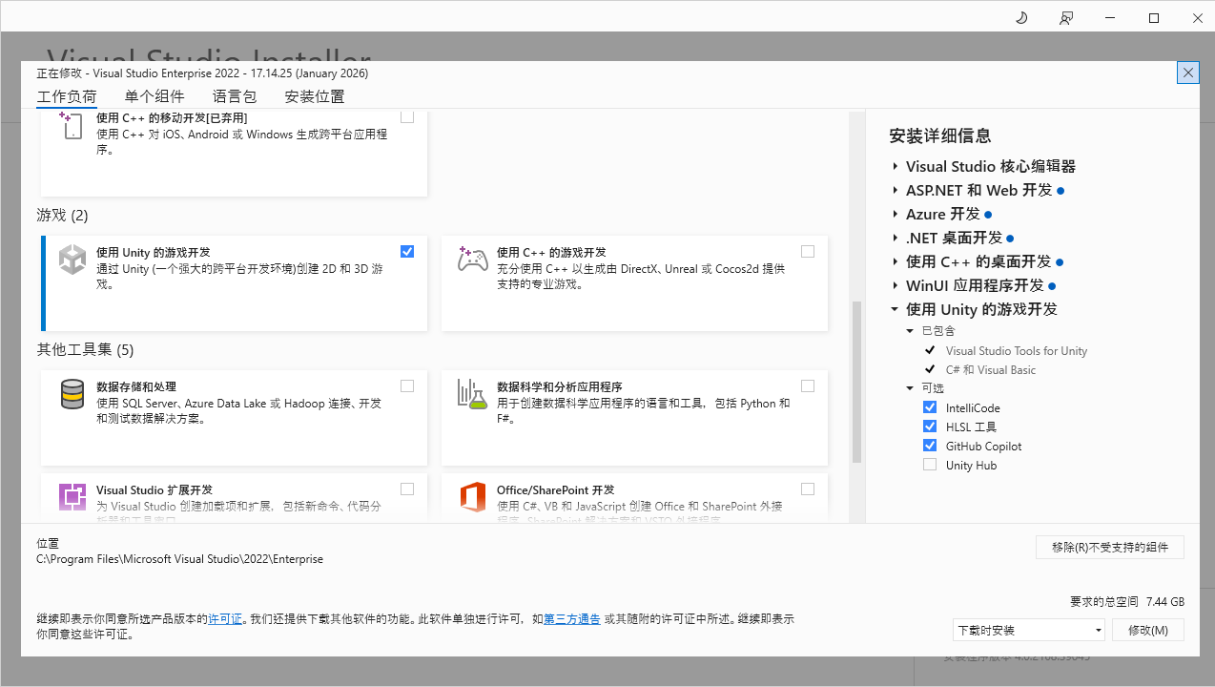Click the 修改(M) button
The image size is (1215, 687).
pyautogui.click(x=1147, y=630)
